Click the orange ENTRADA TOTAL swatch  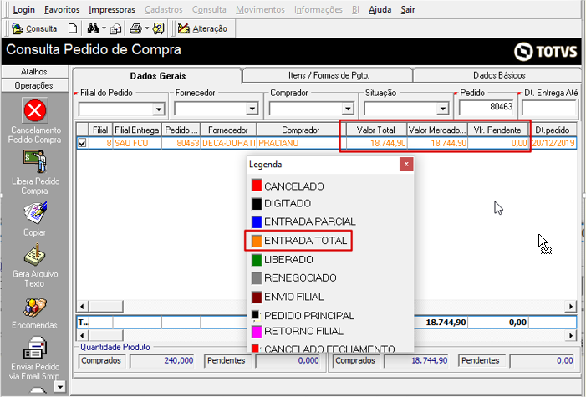(x=257, y=241)
